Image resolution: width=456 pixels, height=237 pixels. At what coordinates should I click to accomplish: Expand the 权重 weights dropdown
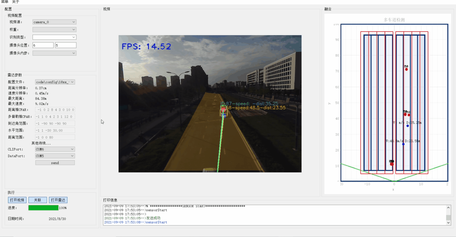pos(54,29)
